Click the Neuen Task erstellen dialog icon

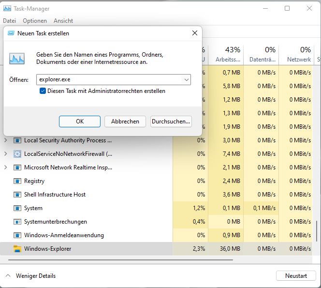click(x=11, y=33)
